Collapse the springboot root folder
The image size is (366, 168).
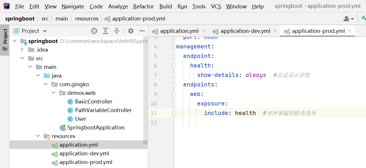coord(14,41)
